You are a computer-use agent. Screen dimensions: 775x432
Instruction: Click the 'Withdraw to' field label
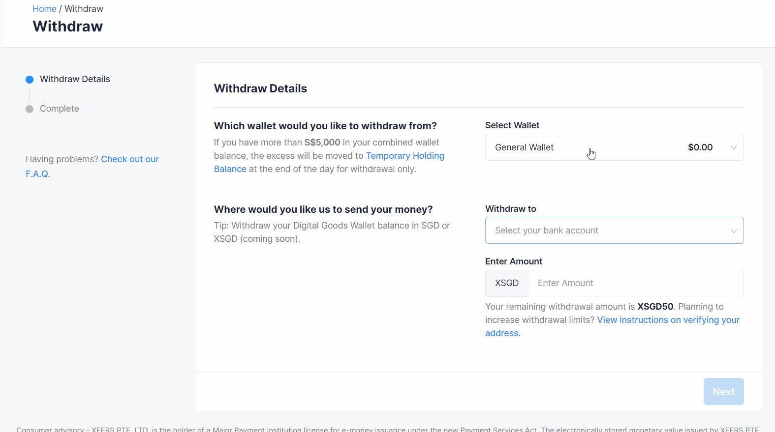point(511,209)
